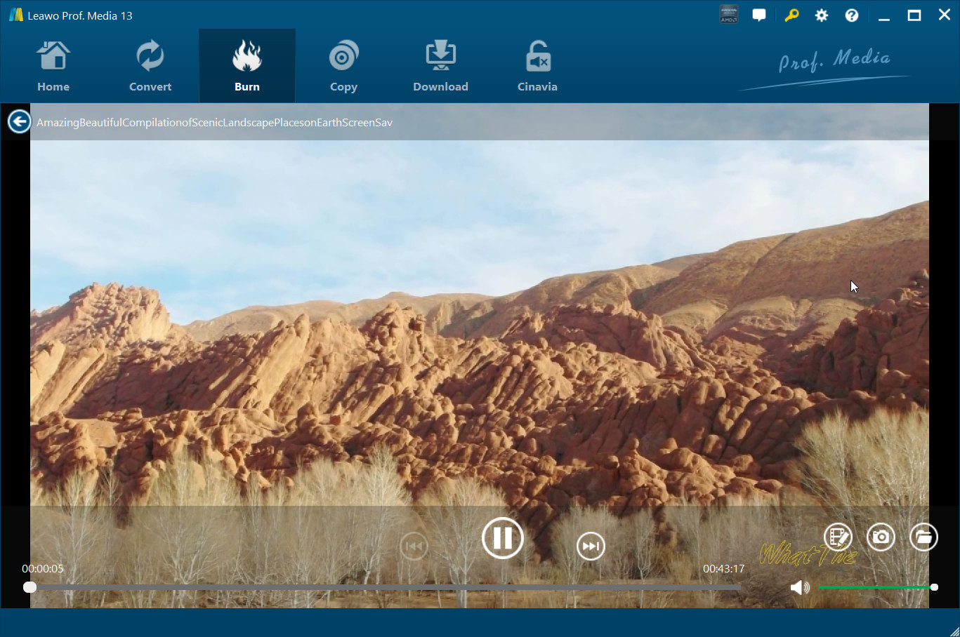Image resolution: width=960 pixels, height=637 pixels.
Task: Open the Cinavia removal module
Action: (x=537, y=67)
